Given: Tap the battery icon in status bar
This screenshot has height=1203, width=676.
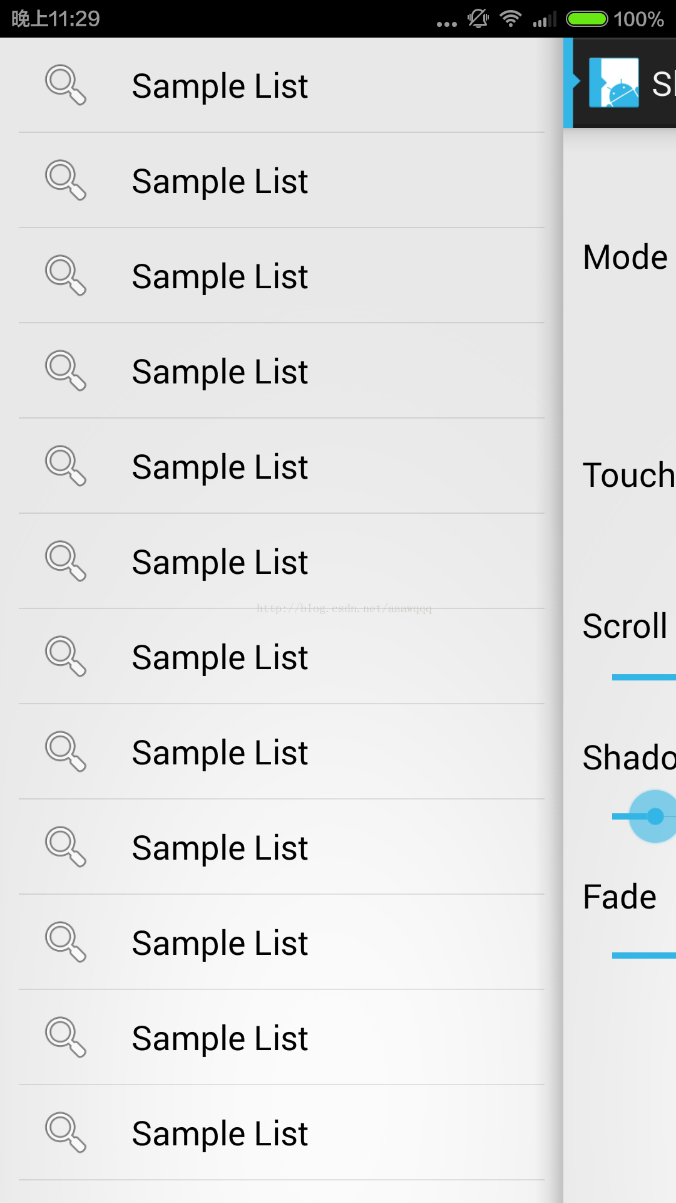Looking at the screenshot, I should tap(586, 19).
